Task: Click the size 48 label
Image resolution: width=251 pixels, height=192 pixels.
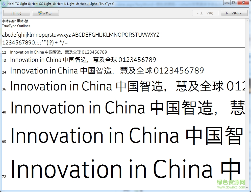Action: [x=4, y=112]
